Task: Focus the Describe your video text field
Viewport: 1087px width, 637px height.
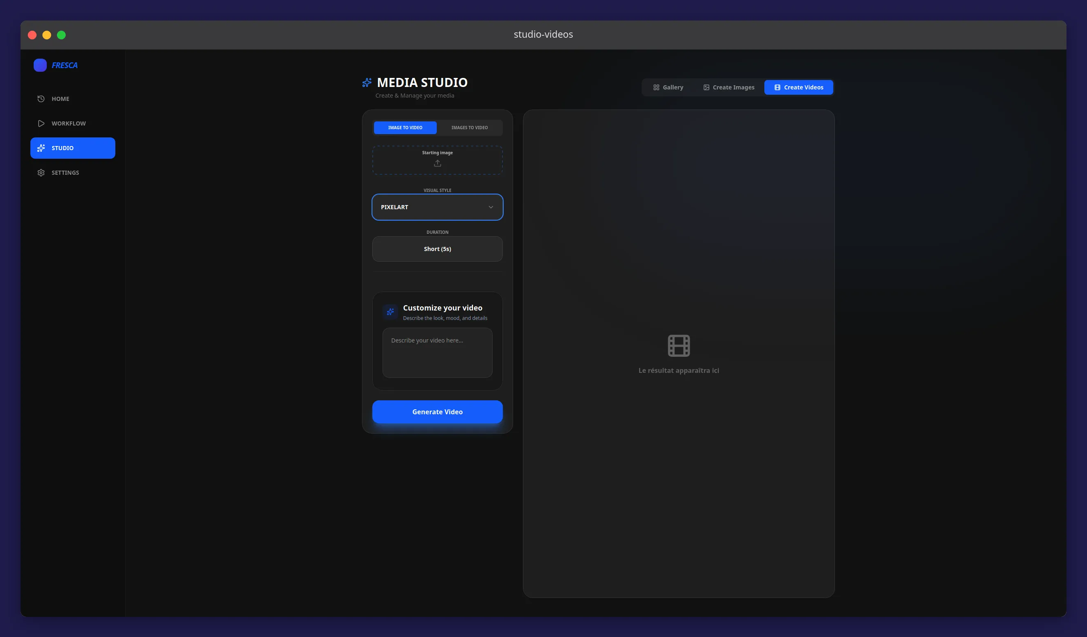Action: [x=438, y=353]
